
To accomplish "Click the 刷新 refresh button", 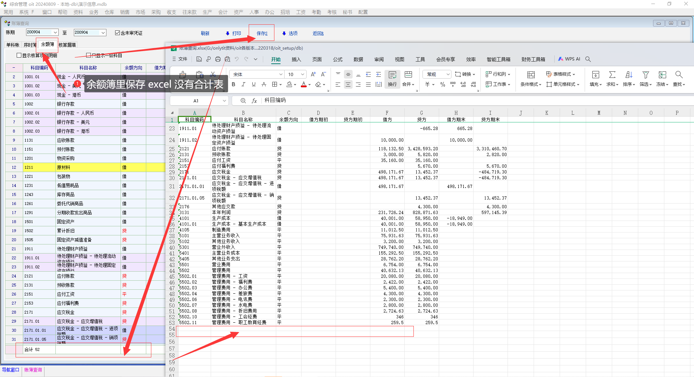I will [x=205, y=33].
